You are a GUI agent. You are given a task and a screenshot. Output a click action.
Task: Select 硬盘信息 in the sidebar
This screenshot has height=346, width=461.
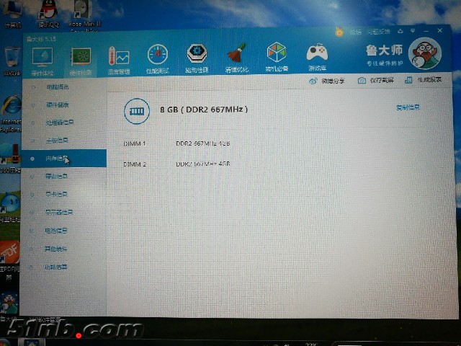tap(56, 176)
